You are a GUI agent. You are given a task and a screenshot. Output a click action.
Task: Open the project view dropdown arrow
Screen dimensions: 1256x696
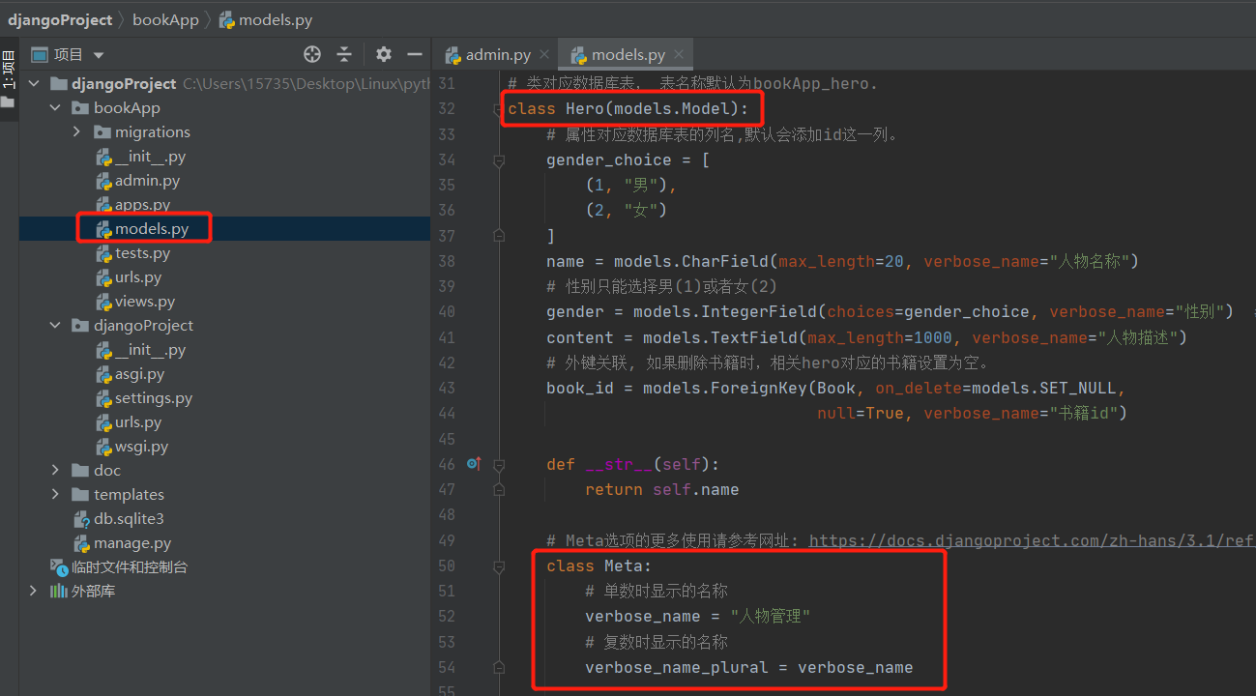click(99, 56)
